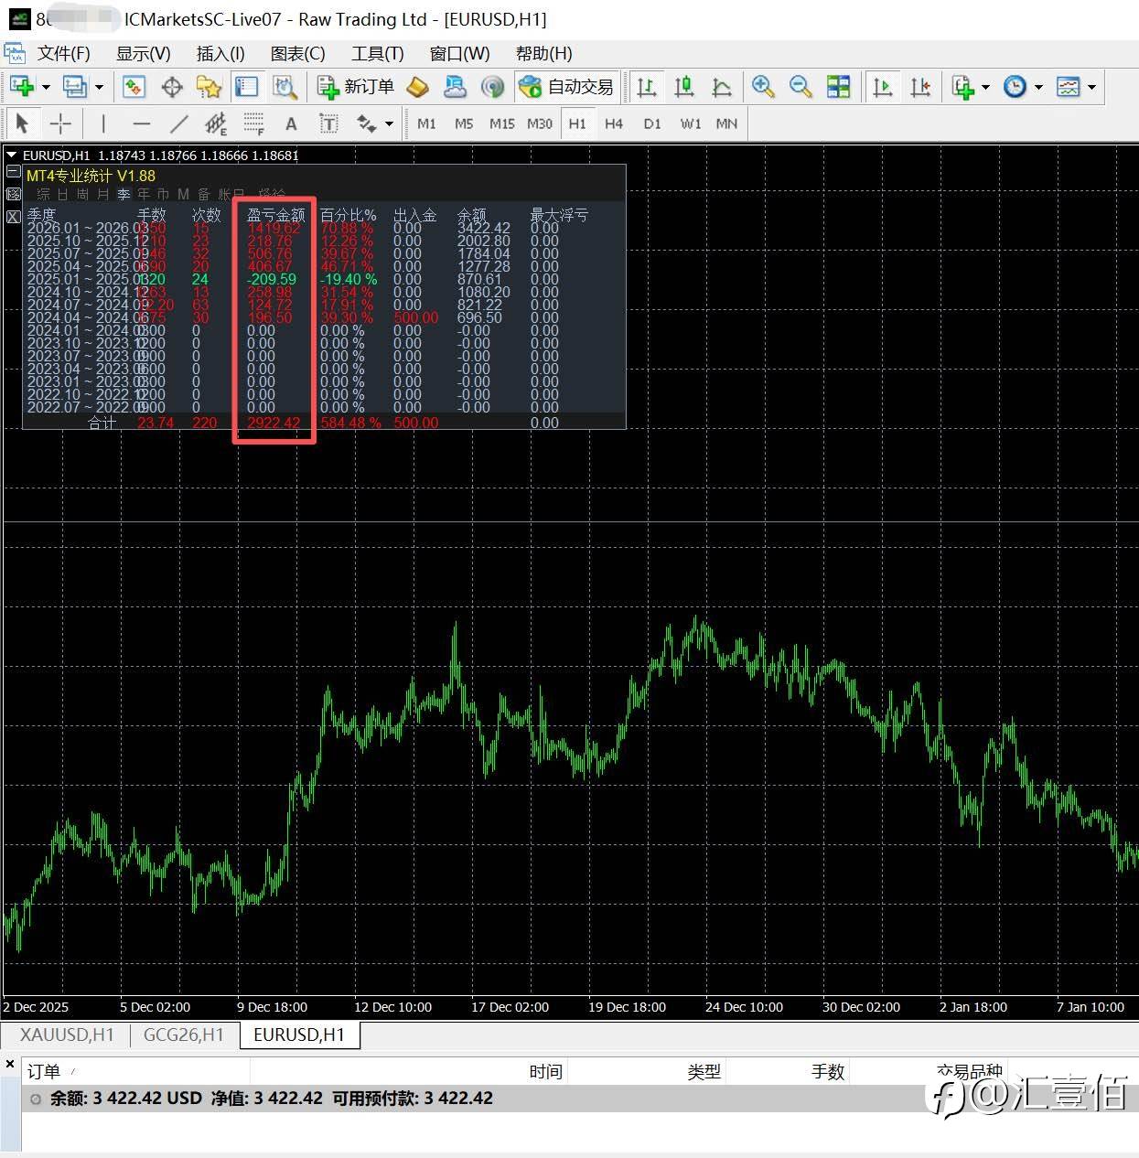Open the new chart icon

pyautogui.click(x=22, y=87)
